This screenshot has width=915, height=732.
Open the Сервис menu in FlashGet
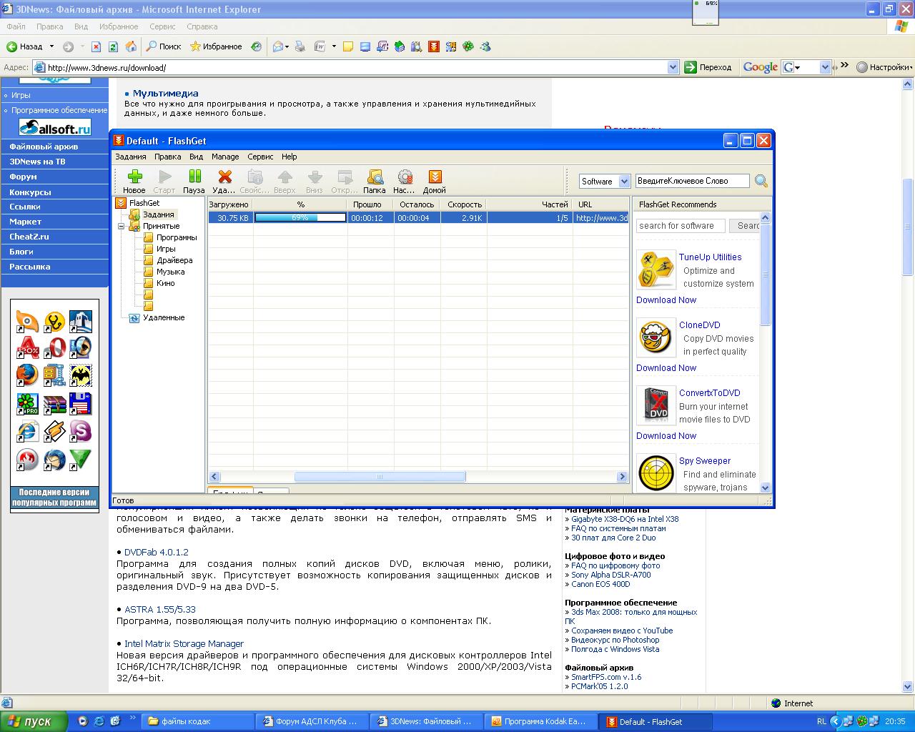click(x=260, y=157)
